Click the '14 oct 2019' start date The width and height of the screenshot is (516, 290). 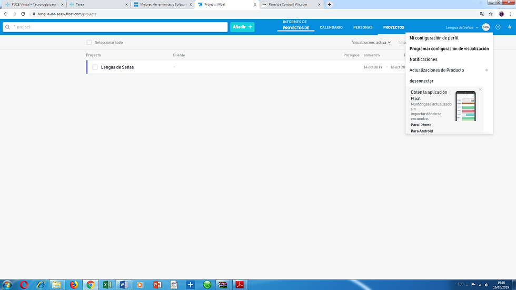pos(373,67)
